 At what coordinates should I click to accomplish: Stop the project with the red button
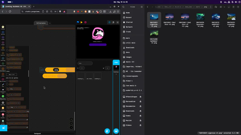[x=85, y=22]
